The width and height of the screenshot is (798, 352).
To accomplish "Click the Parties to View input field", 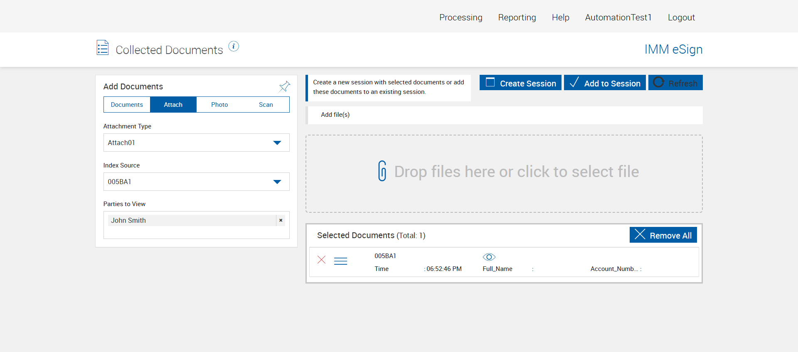I will tap(196, 232).
